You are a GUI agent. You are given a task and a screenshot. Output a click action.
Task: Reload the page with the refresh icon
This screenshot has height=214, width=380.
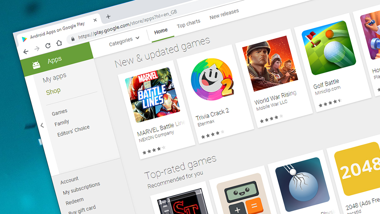(x=48, y=45)
